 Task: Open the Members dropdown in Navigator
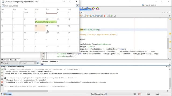pyautogui.click(x=10, y=63)
